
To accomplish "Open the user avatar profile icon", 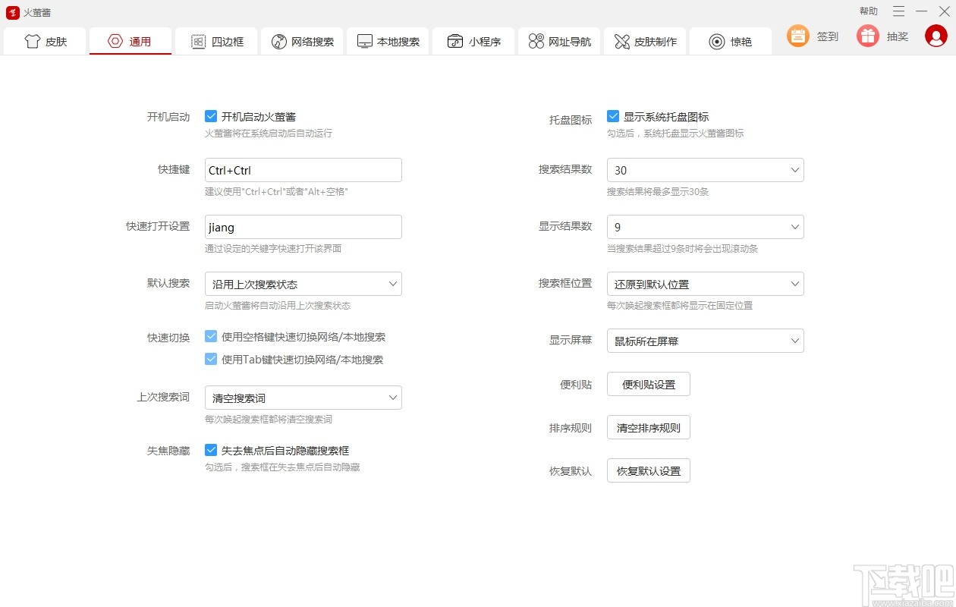I will click(935, 36).
